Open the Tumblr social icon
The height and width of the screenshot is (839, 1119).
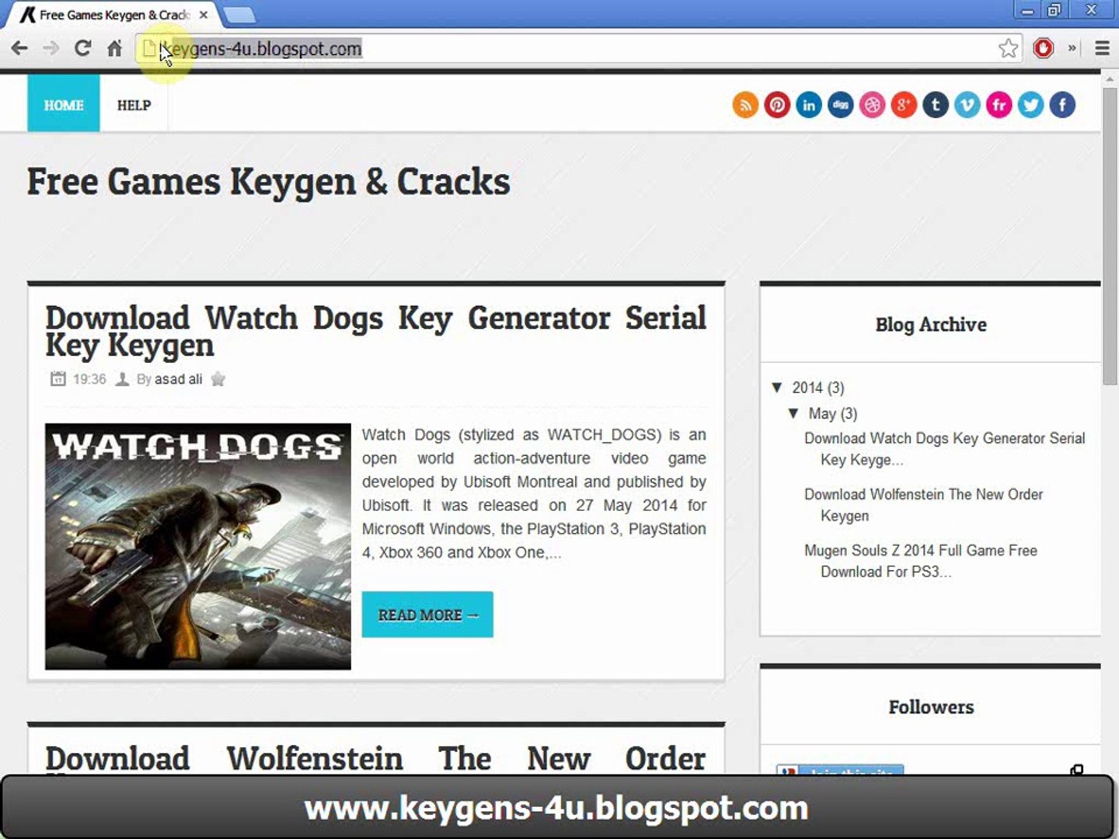click(936, 105)
